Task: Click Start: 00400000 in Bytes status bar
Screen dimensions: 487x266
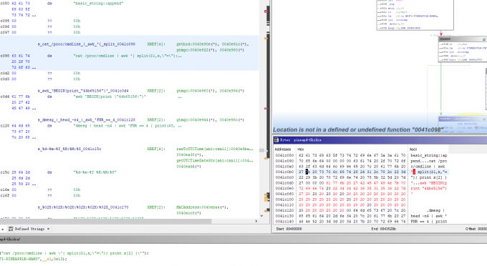Action: pyautogui.click(x=289, y=229)
